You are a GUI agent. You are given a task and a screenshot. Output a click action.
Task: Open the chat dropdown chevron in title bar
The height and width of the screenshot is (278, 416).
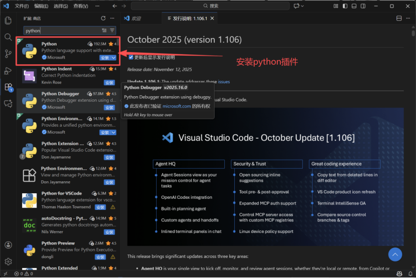pyautogui.click(x=302, y=6)
